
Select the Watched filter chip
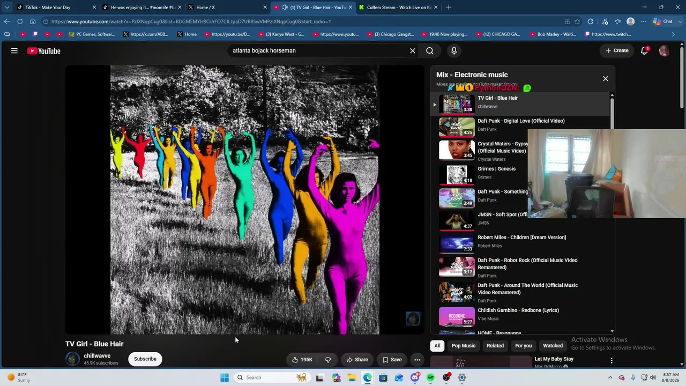tap(553, 346)
